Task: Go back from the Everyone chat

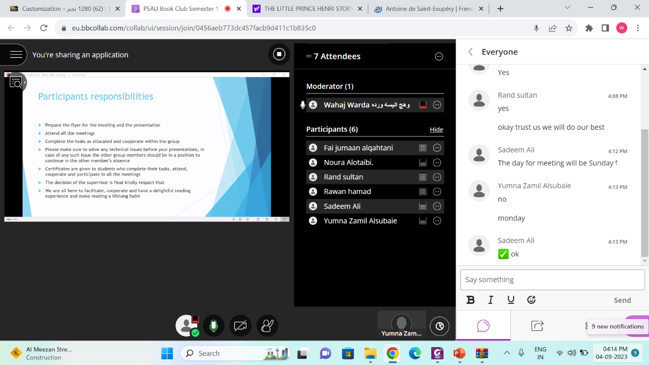Action: (470, 52)
